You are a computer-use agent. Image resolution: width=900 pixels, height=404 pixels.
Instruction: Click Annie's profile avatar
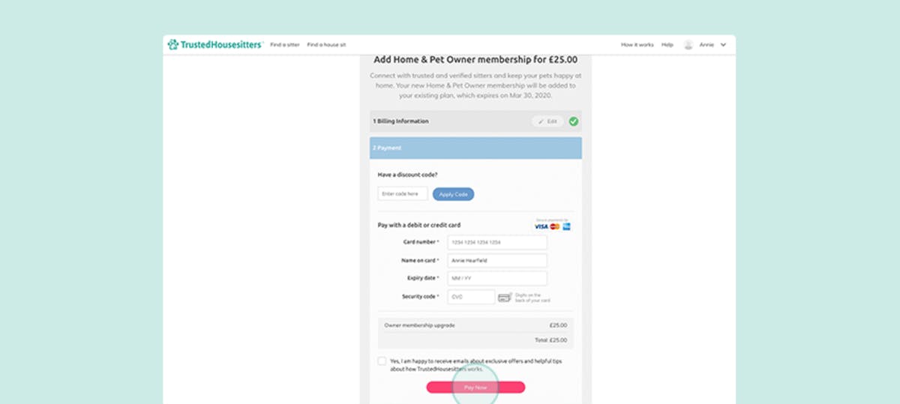click(688, 45)
